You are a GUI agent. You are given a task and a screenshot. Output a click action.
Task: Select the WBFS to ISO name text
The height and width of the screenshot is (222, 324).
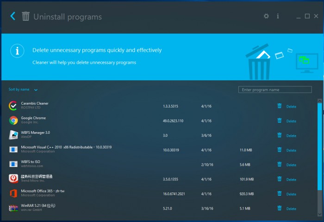(31, 162)
